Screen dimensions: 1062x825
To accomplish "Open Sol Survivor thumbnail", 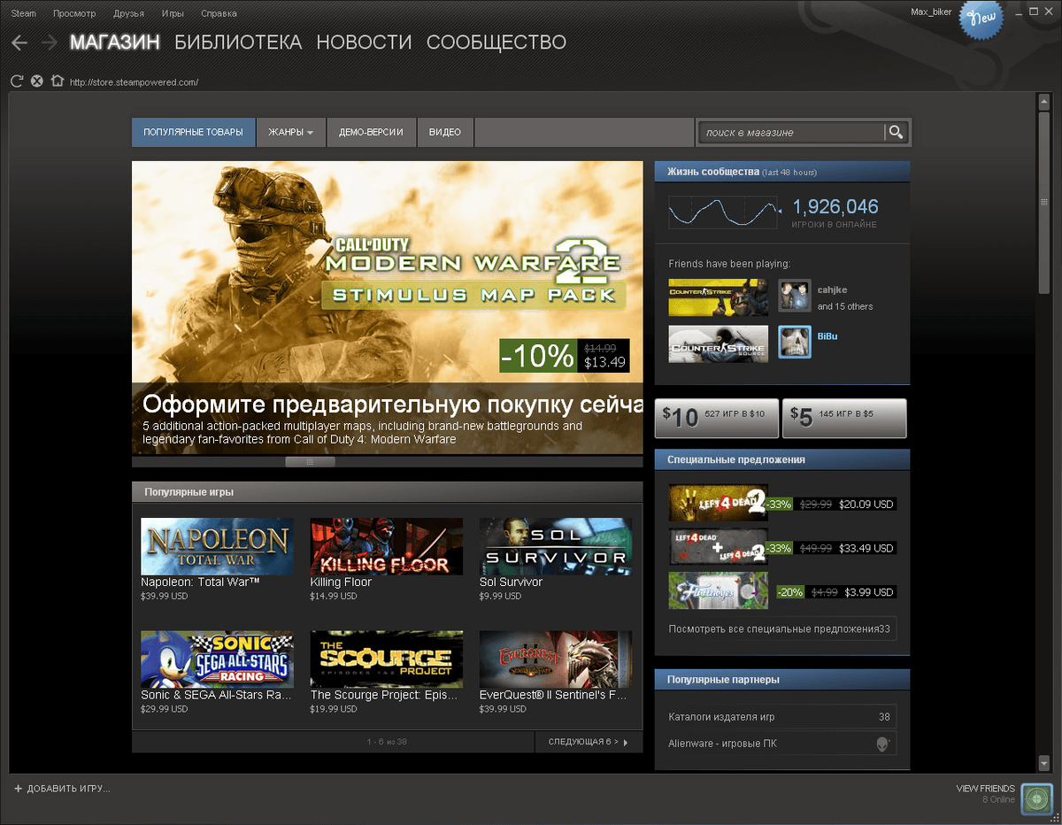I will tap(556, 546).
